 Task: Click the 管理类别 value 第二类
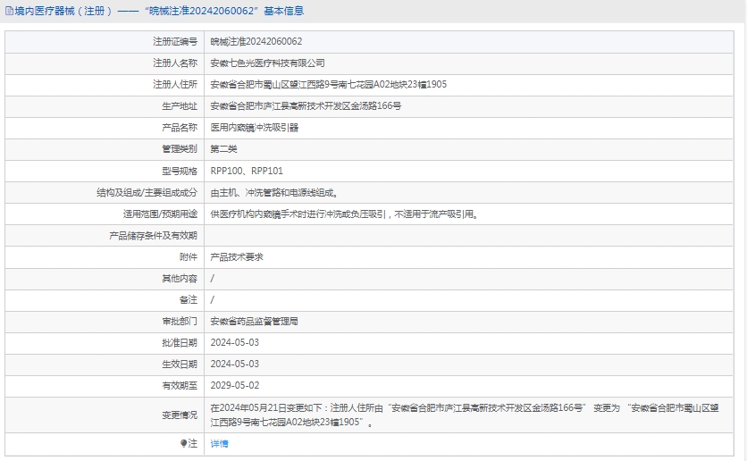click(223, 149)
